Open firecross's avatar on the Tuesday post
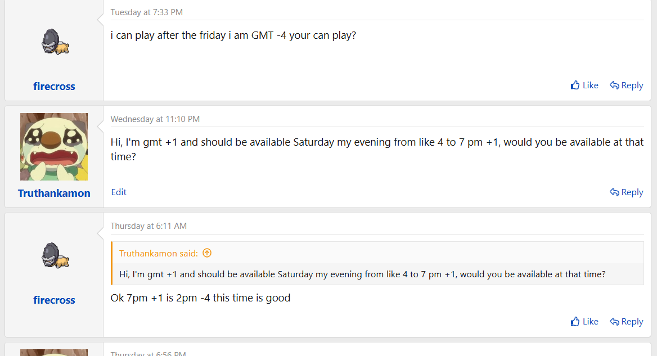The width and height of the screenshot is (657, 356). click(x=55, y=42)
